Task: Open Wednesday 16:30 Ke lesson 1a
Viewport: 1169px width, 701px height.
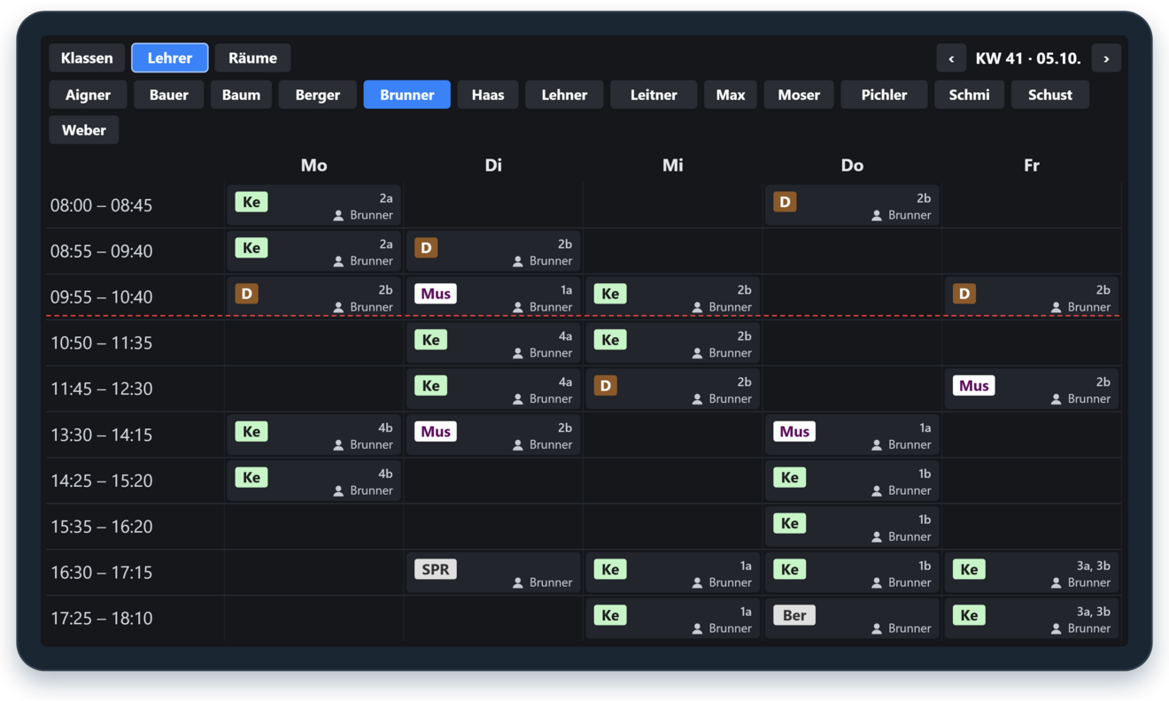Action: pos(673,573)
